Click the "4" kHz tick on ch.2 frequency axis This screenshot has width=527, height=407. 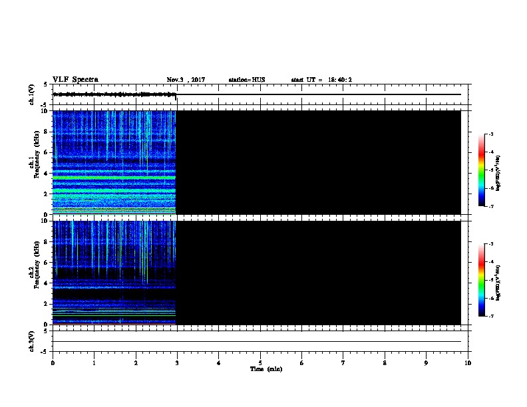[47, 283]
